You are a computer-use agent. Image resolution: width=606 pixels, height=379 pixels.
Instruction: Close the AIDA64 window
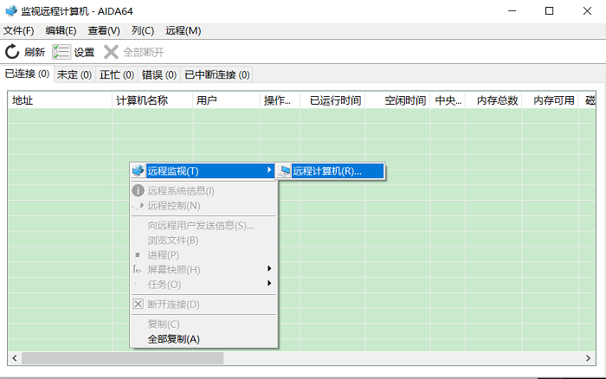pyautogui.click(x=587, y=11)
